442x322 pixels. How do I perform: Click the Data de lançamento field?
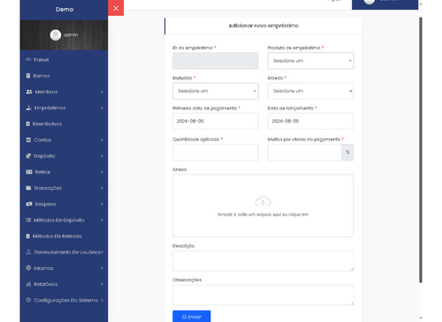[x=310, y=121]
